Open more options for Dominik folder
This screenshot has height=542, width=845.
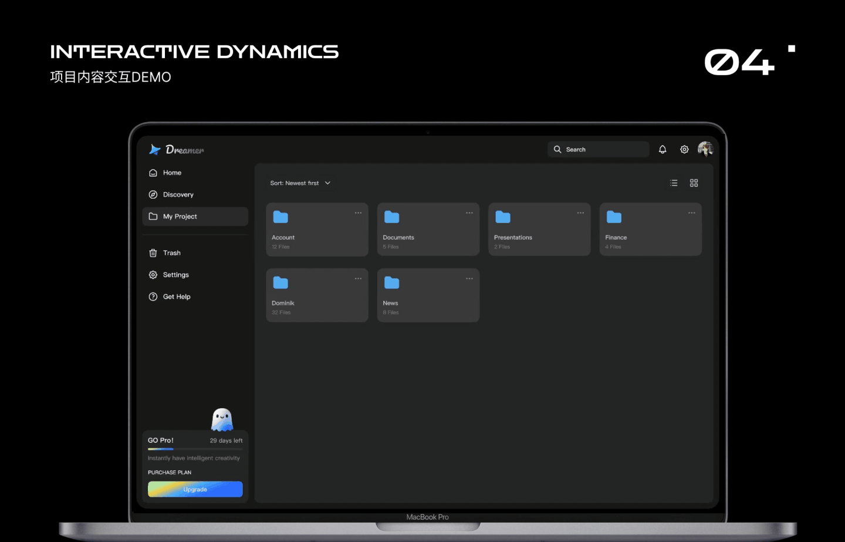click(358, 279)
